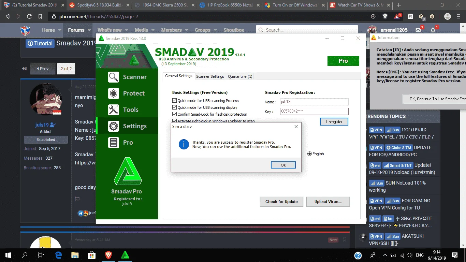Open the Pro section in Smadav sidebar
The height and width of the screenshot is (262, 466).
127,143
